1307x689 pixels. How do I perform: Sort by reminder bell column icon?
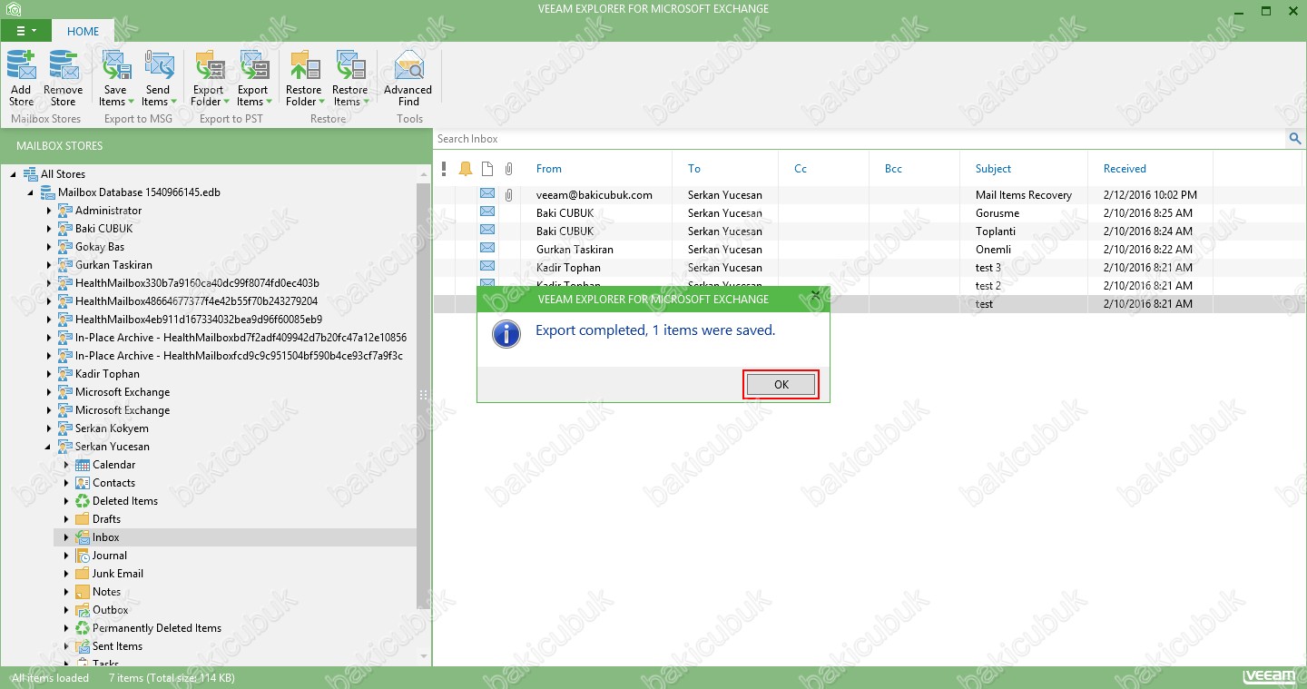[x=466, y=169]
